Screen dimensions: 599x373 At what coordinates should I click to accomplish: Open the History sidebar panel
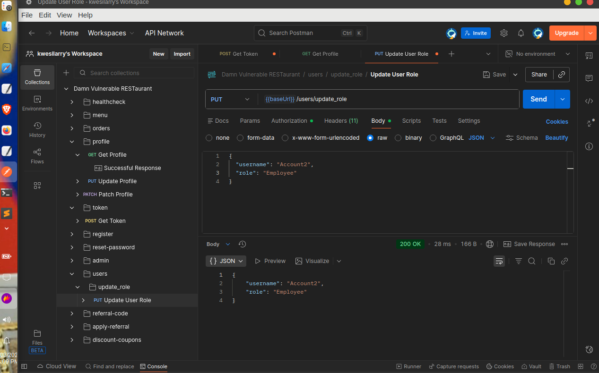tap(37, 129)
